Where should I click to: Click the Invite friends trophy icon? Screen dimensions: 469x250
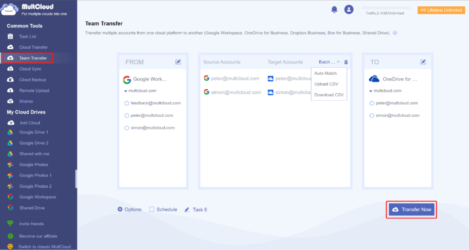10,224
